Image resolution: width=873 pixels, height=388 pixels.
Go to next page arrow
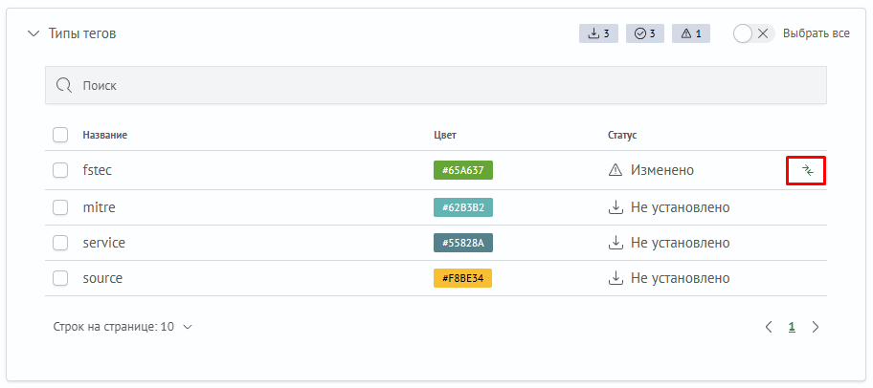pos(816,327)
